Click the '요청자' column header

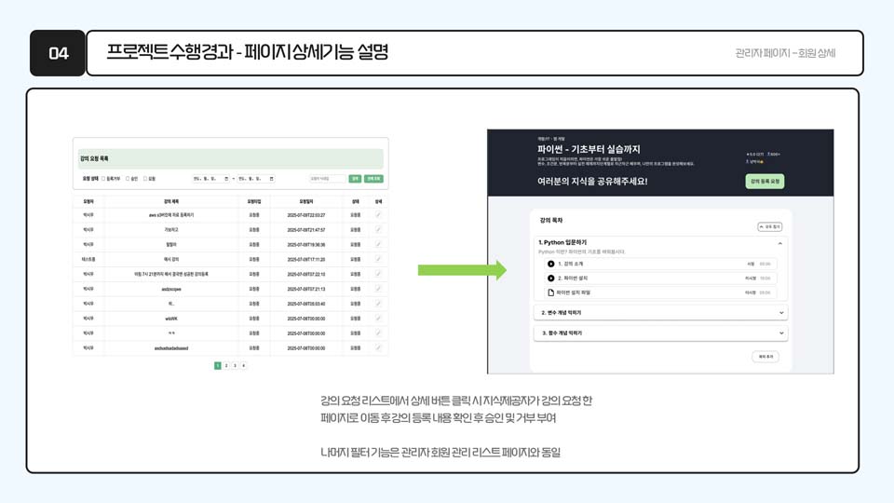tap(88, 201)
